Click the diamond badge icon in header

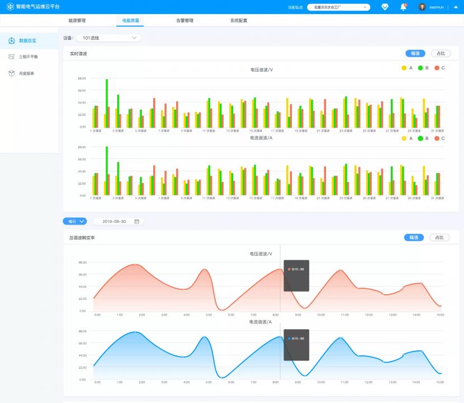[385, 7]
